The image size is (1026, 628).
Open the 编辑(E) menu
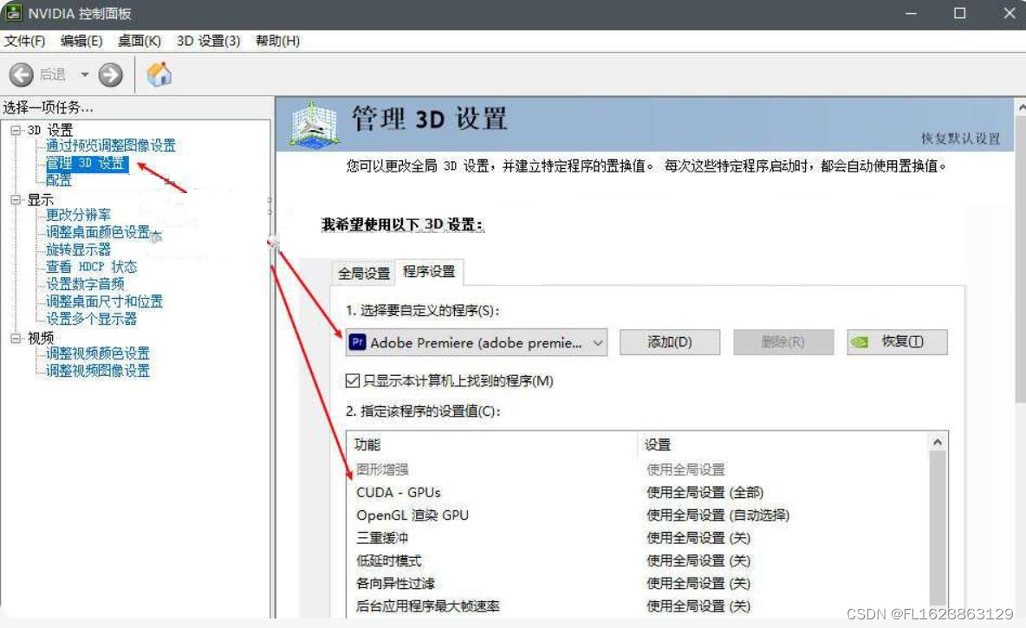[x=81, y=41]
